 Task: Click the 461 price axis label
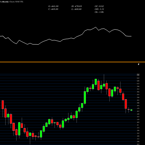[x=138, y=111]
